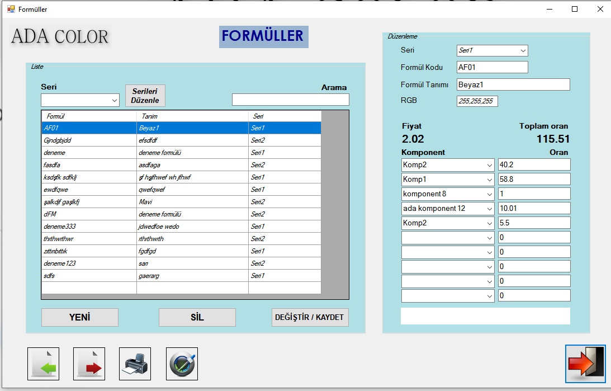Select the deneme333 row in the list
Image resolution: width=611 pixels, height=391 pixels.
89,227
